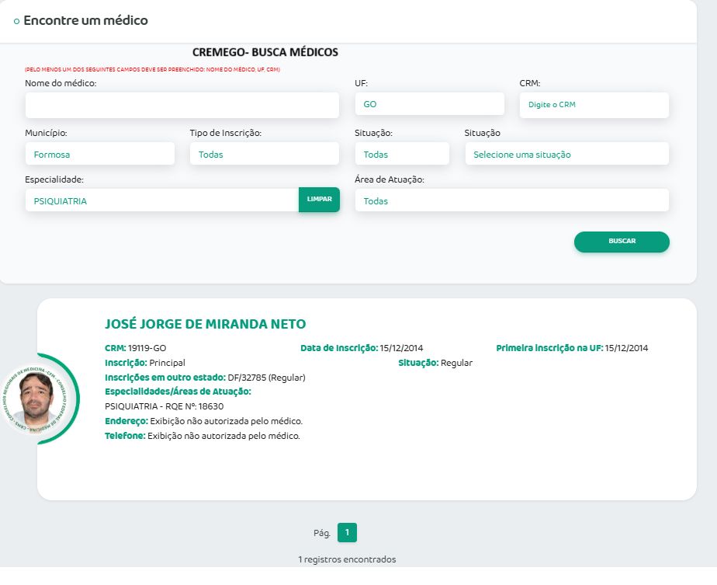The height and width of the screenshot is (585, 717).
Task: Open the Selecione uma situação dropdown
Action: [x=566, y=155]
